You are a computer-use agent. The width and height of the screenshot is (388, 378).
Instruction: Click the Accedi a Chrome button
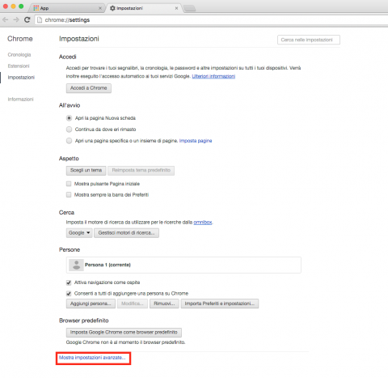89,88
